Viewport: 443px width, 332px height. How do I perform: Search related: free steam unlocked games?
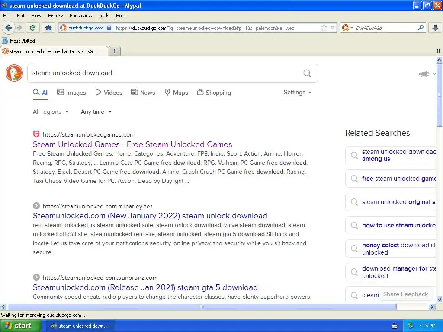pos(391,179)
